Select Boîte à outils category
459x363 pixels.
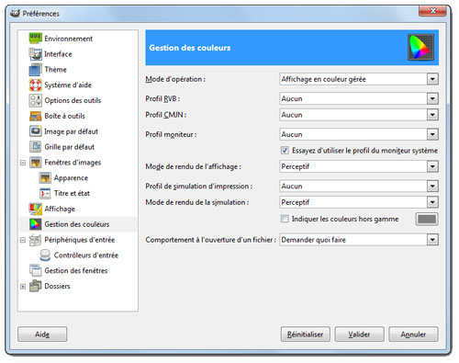click(x=64, y=116)
